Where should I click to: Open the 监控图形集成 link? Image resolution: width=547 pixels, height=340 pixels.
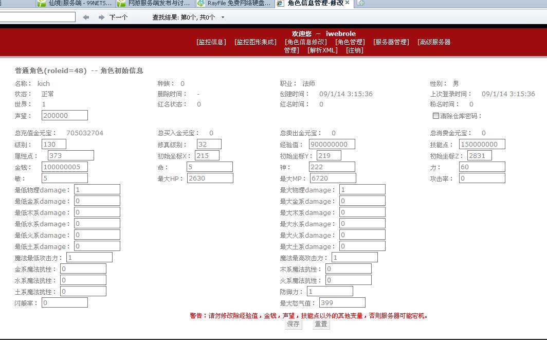tap(256, 42)
